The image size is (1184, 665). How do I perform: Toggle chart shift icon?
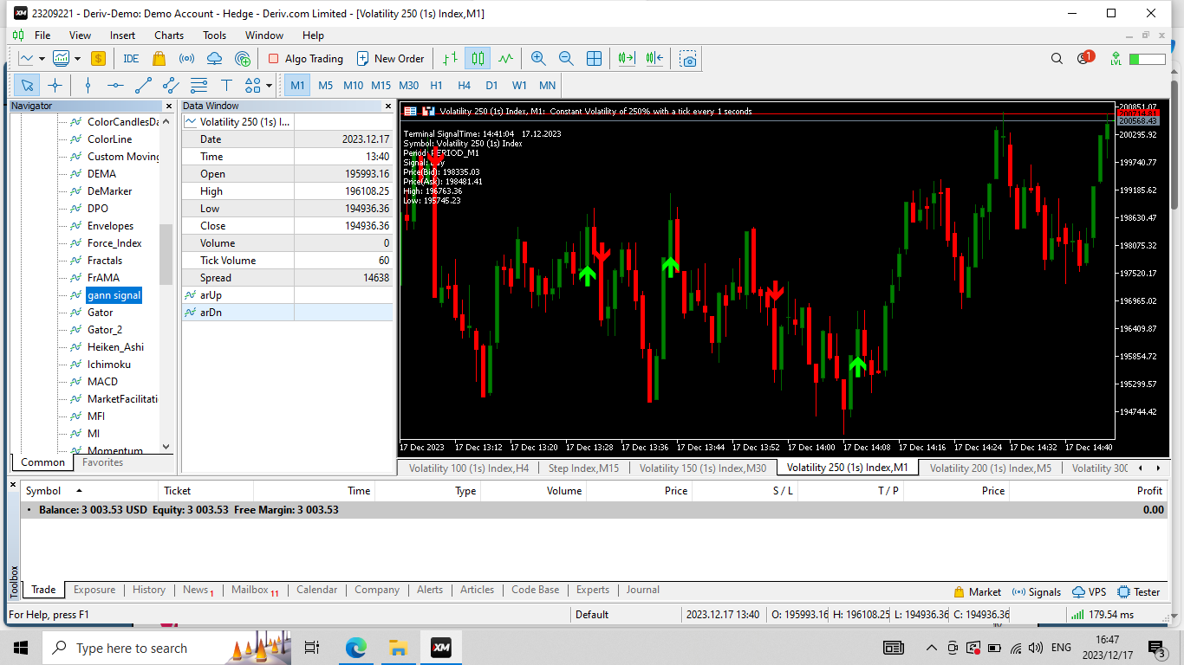pos(654,59)
